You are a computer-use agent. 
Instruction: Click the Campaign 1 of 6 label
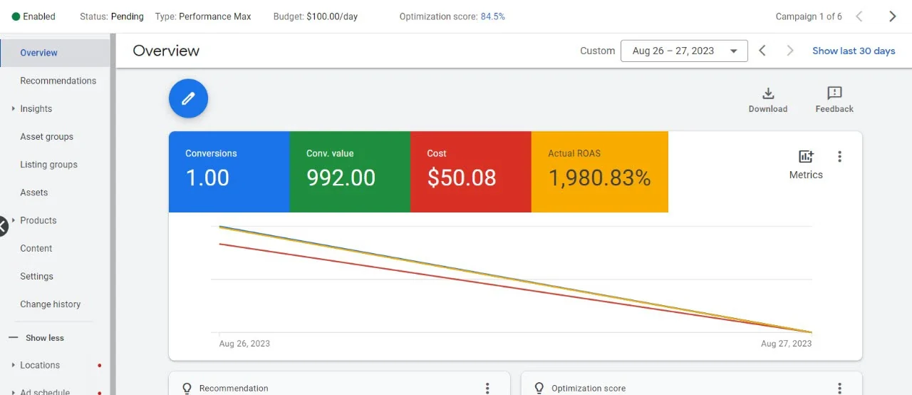809,16
